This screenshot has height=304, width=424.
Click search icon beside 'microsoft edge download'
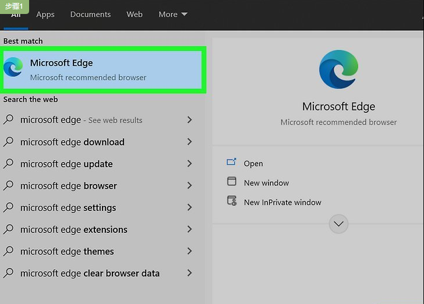8,142
